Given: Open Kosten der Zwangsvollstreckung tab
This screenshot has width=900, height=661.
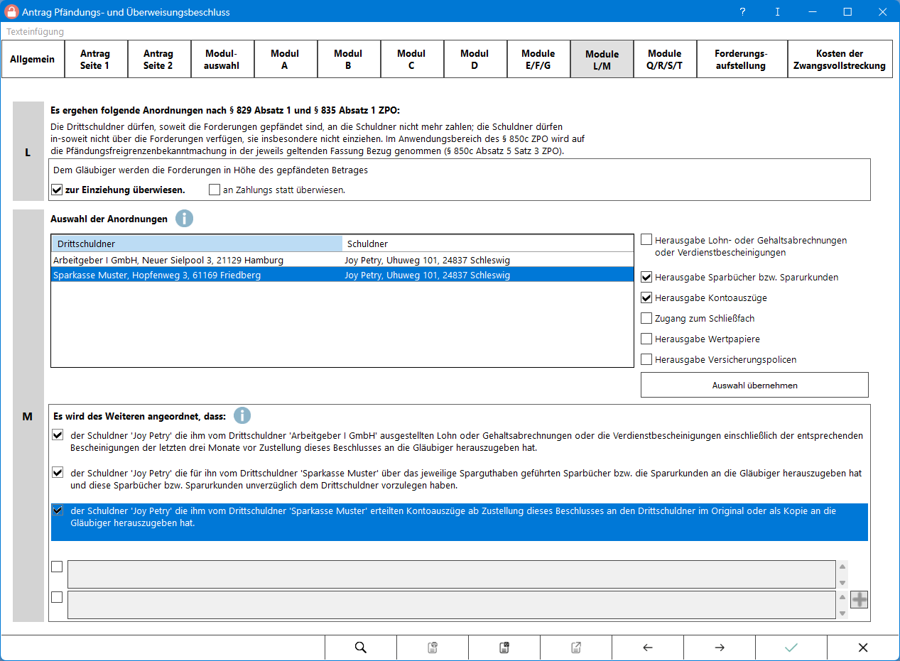Looking at the screenshot, I should click(840, 59).
